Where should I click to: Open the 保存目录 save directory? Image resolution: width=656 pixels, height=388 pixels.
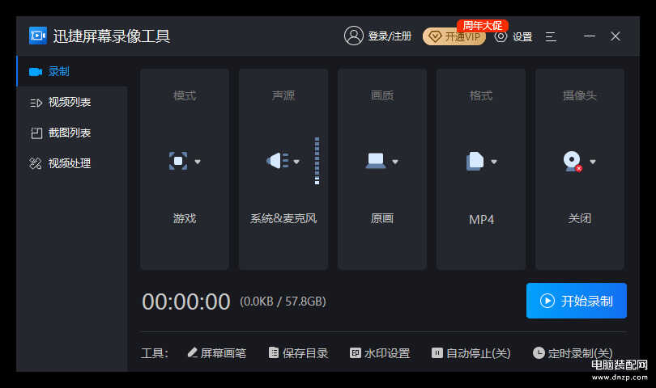(x=298, y=353)
